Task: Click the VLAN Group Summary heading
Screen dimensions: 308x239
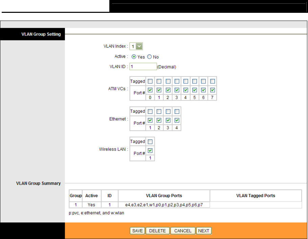Action: click(38, 183)
